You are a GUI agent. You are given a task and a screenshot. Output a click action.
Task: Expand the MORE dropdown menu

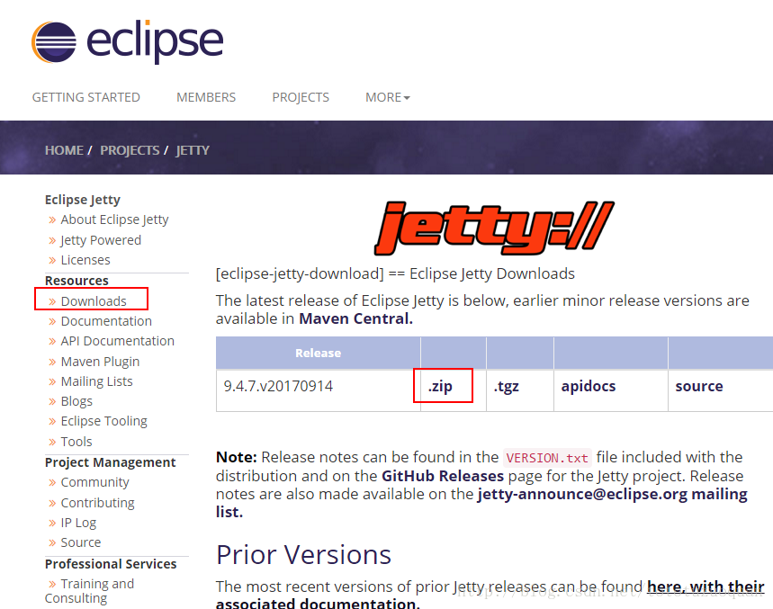point(388,97)
